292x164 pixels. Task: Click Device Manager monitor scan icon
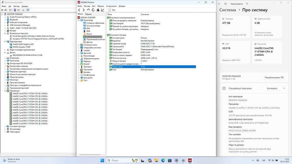pyautogui.click(x=28, y=10)
